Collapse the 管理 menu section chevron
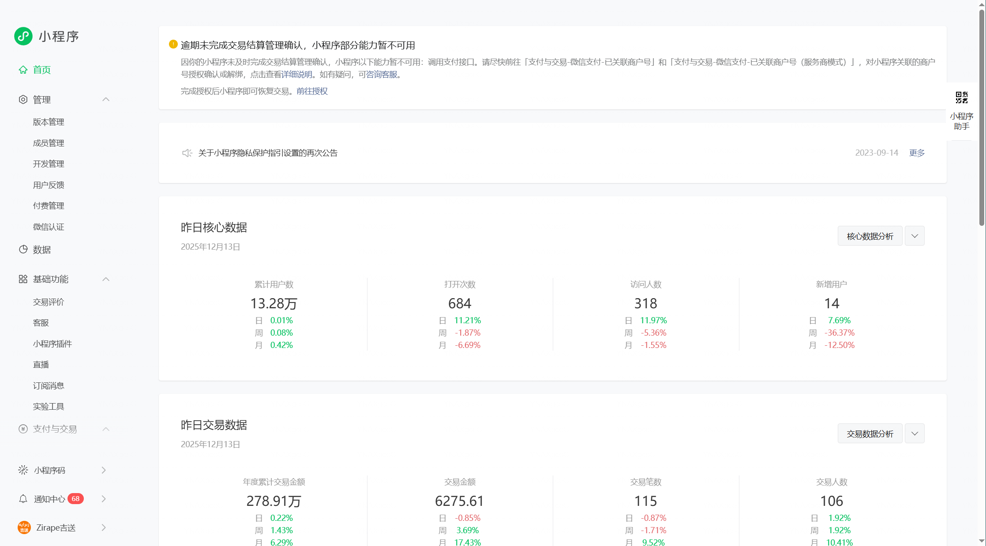Viewport: 986px width, 546px height. 106,100
